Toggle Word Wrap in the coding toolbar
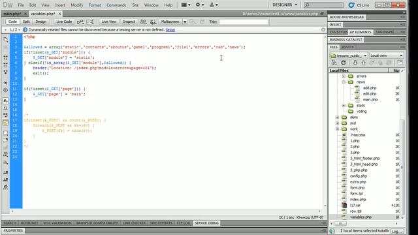 click(x=6, y=115)
